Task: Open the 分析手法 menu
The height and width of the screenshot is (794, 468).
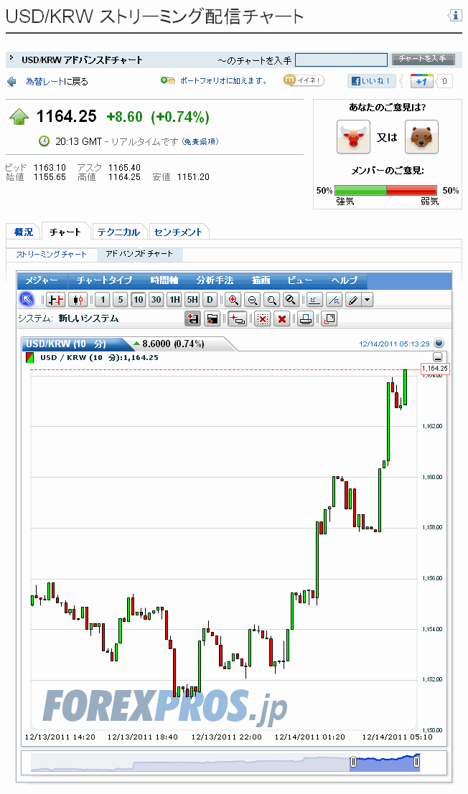Action: [x=215, y=280]
